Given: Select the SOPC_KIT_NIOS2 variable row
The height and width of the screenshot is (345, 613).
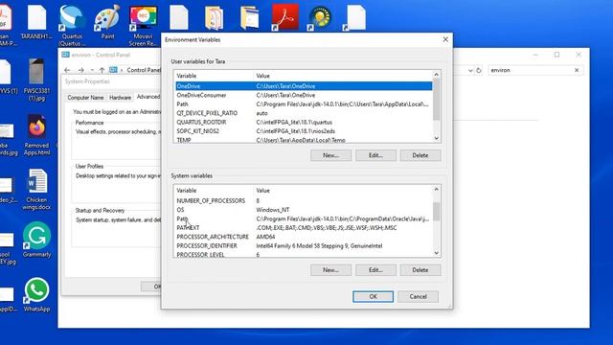Looking at the screenshot, I should pos(304,131).
